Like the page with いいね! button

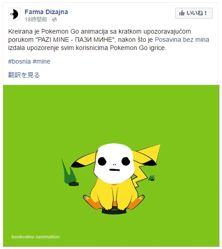coord(194,13)
